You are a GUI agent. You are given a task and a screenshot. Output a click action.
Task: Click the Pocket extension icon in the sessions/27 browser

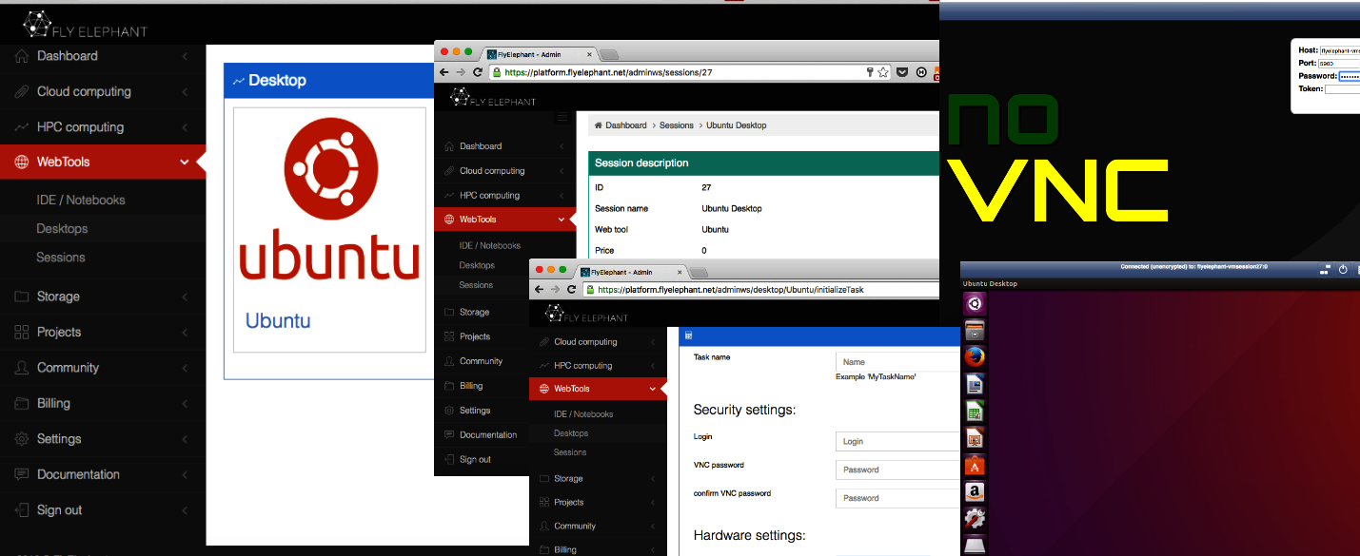(x=902, y=72)
